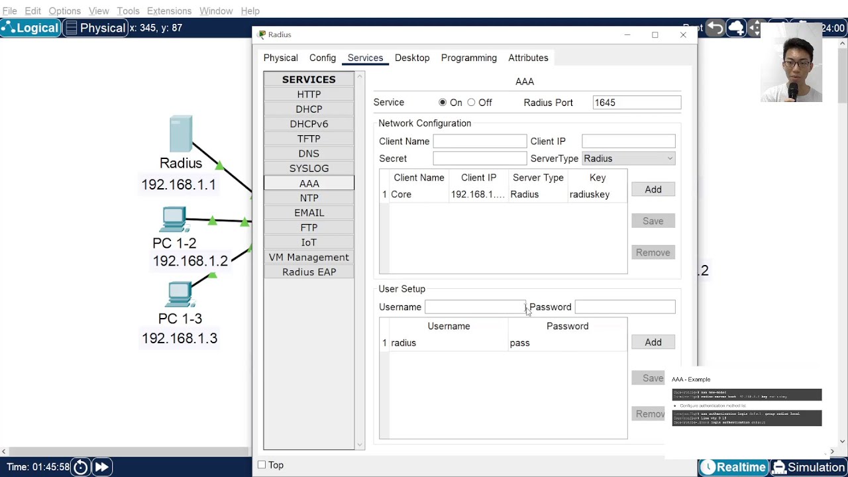Select the Core client row
This screenshot has height=477, width=848.
(x=503, y=194)
